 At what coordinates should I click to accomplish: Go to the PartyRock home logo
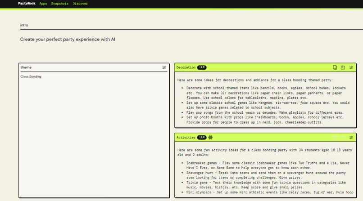tap(27, 4)
